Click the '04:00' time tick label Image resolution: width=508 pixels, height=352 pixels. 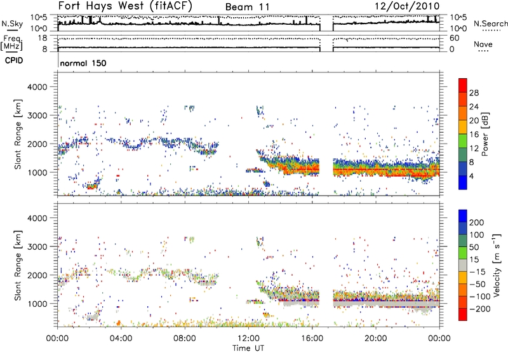click(x=121, y=339)
